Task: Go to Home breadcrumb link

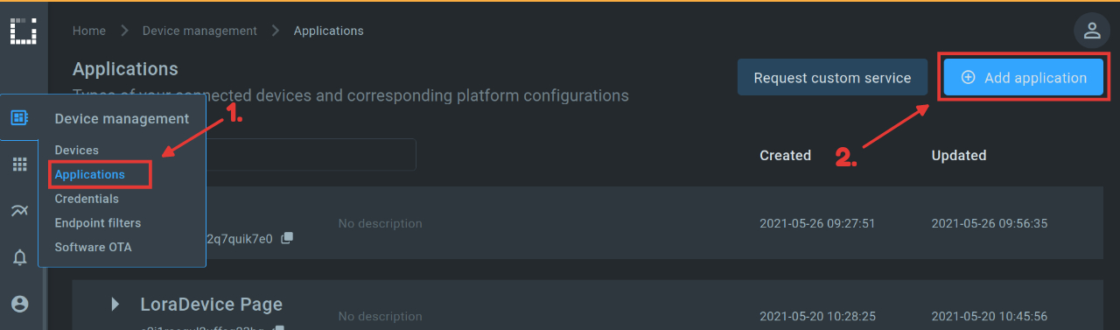Action: pos(89,31)
